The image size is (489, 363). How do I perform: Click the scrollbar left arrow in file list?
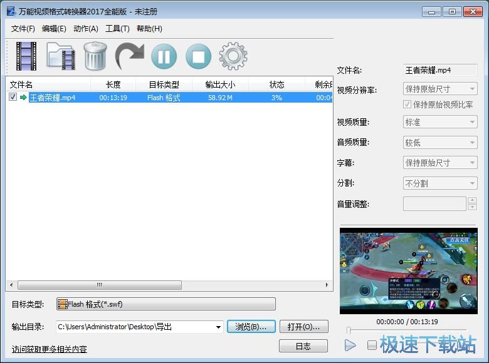click(11, 285)
